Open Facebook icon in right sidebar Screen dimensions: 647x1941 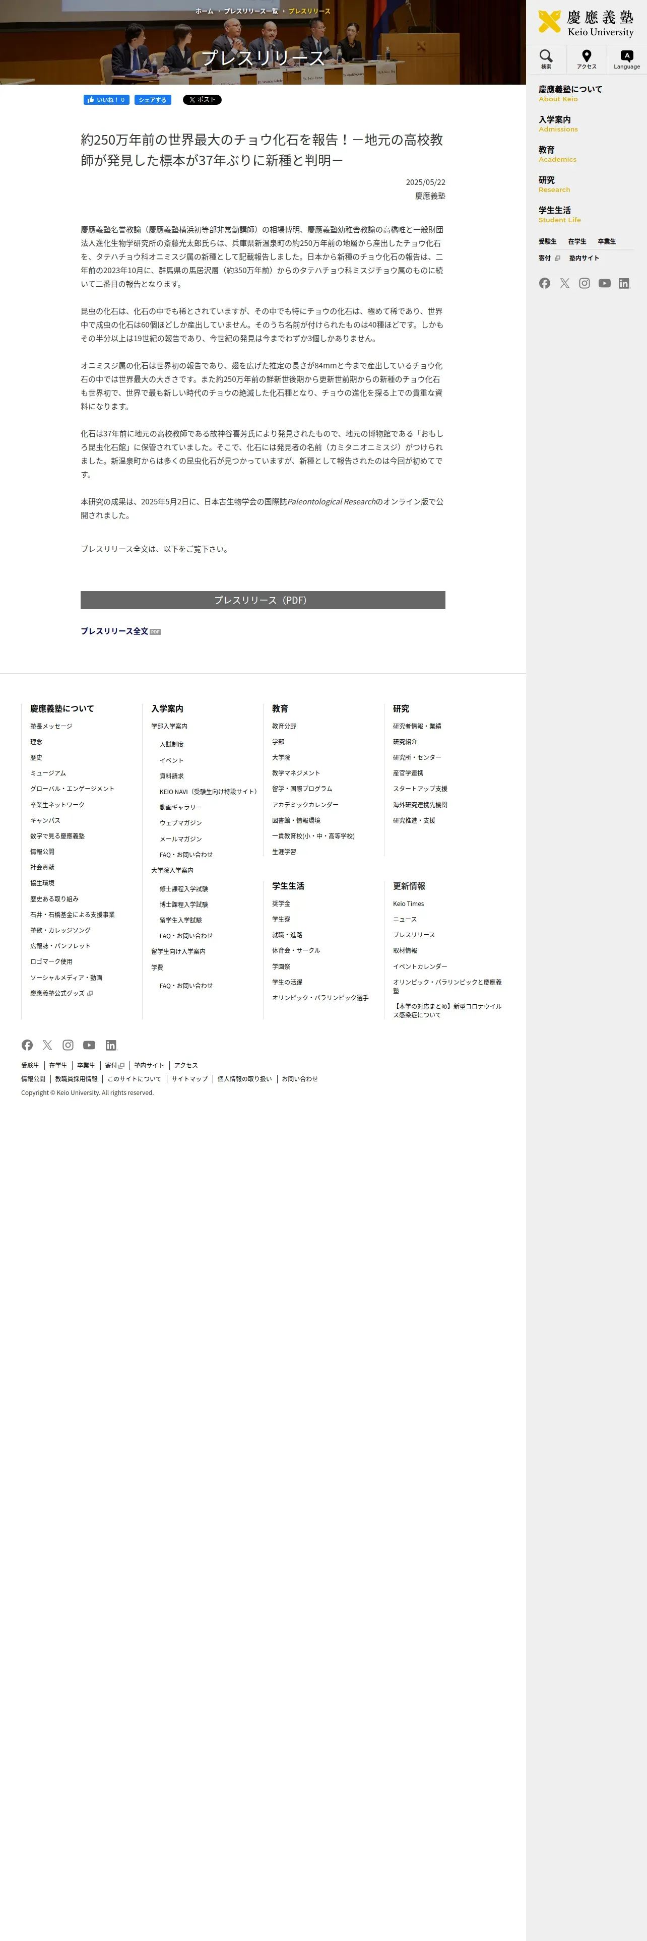point(545,283)
